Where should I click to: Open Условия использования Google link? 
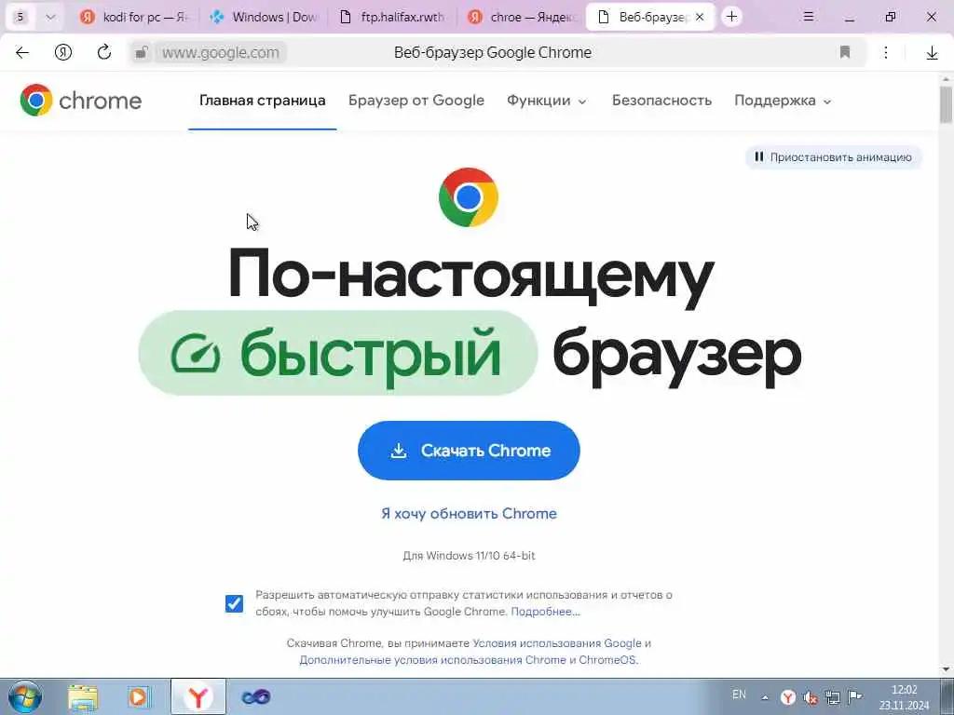(x=557, y=643)
